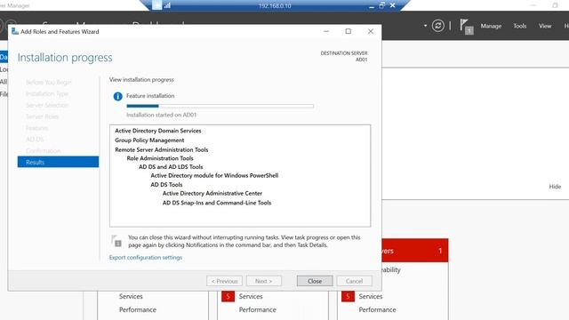Image resolution: width=569 pixels, height=320 pixels.
Task: Restore down the remote session from connection bar
Action: pos(381,5)
